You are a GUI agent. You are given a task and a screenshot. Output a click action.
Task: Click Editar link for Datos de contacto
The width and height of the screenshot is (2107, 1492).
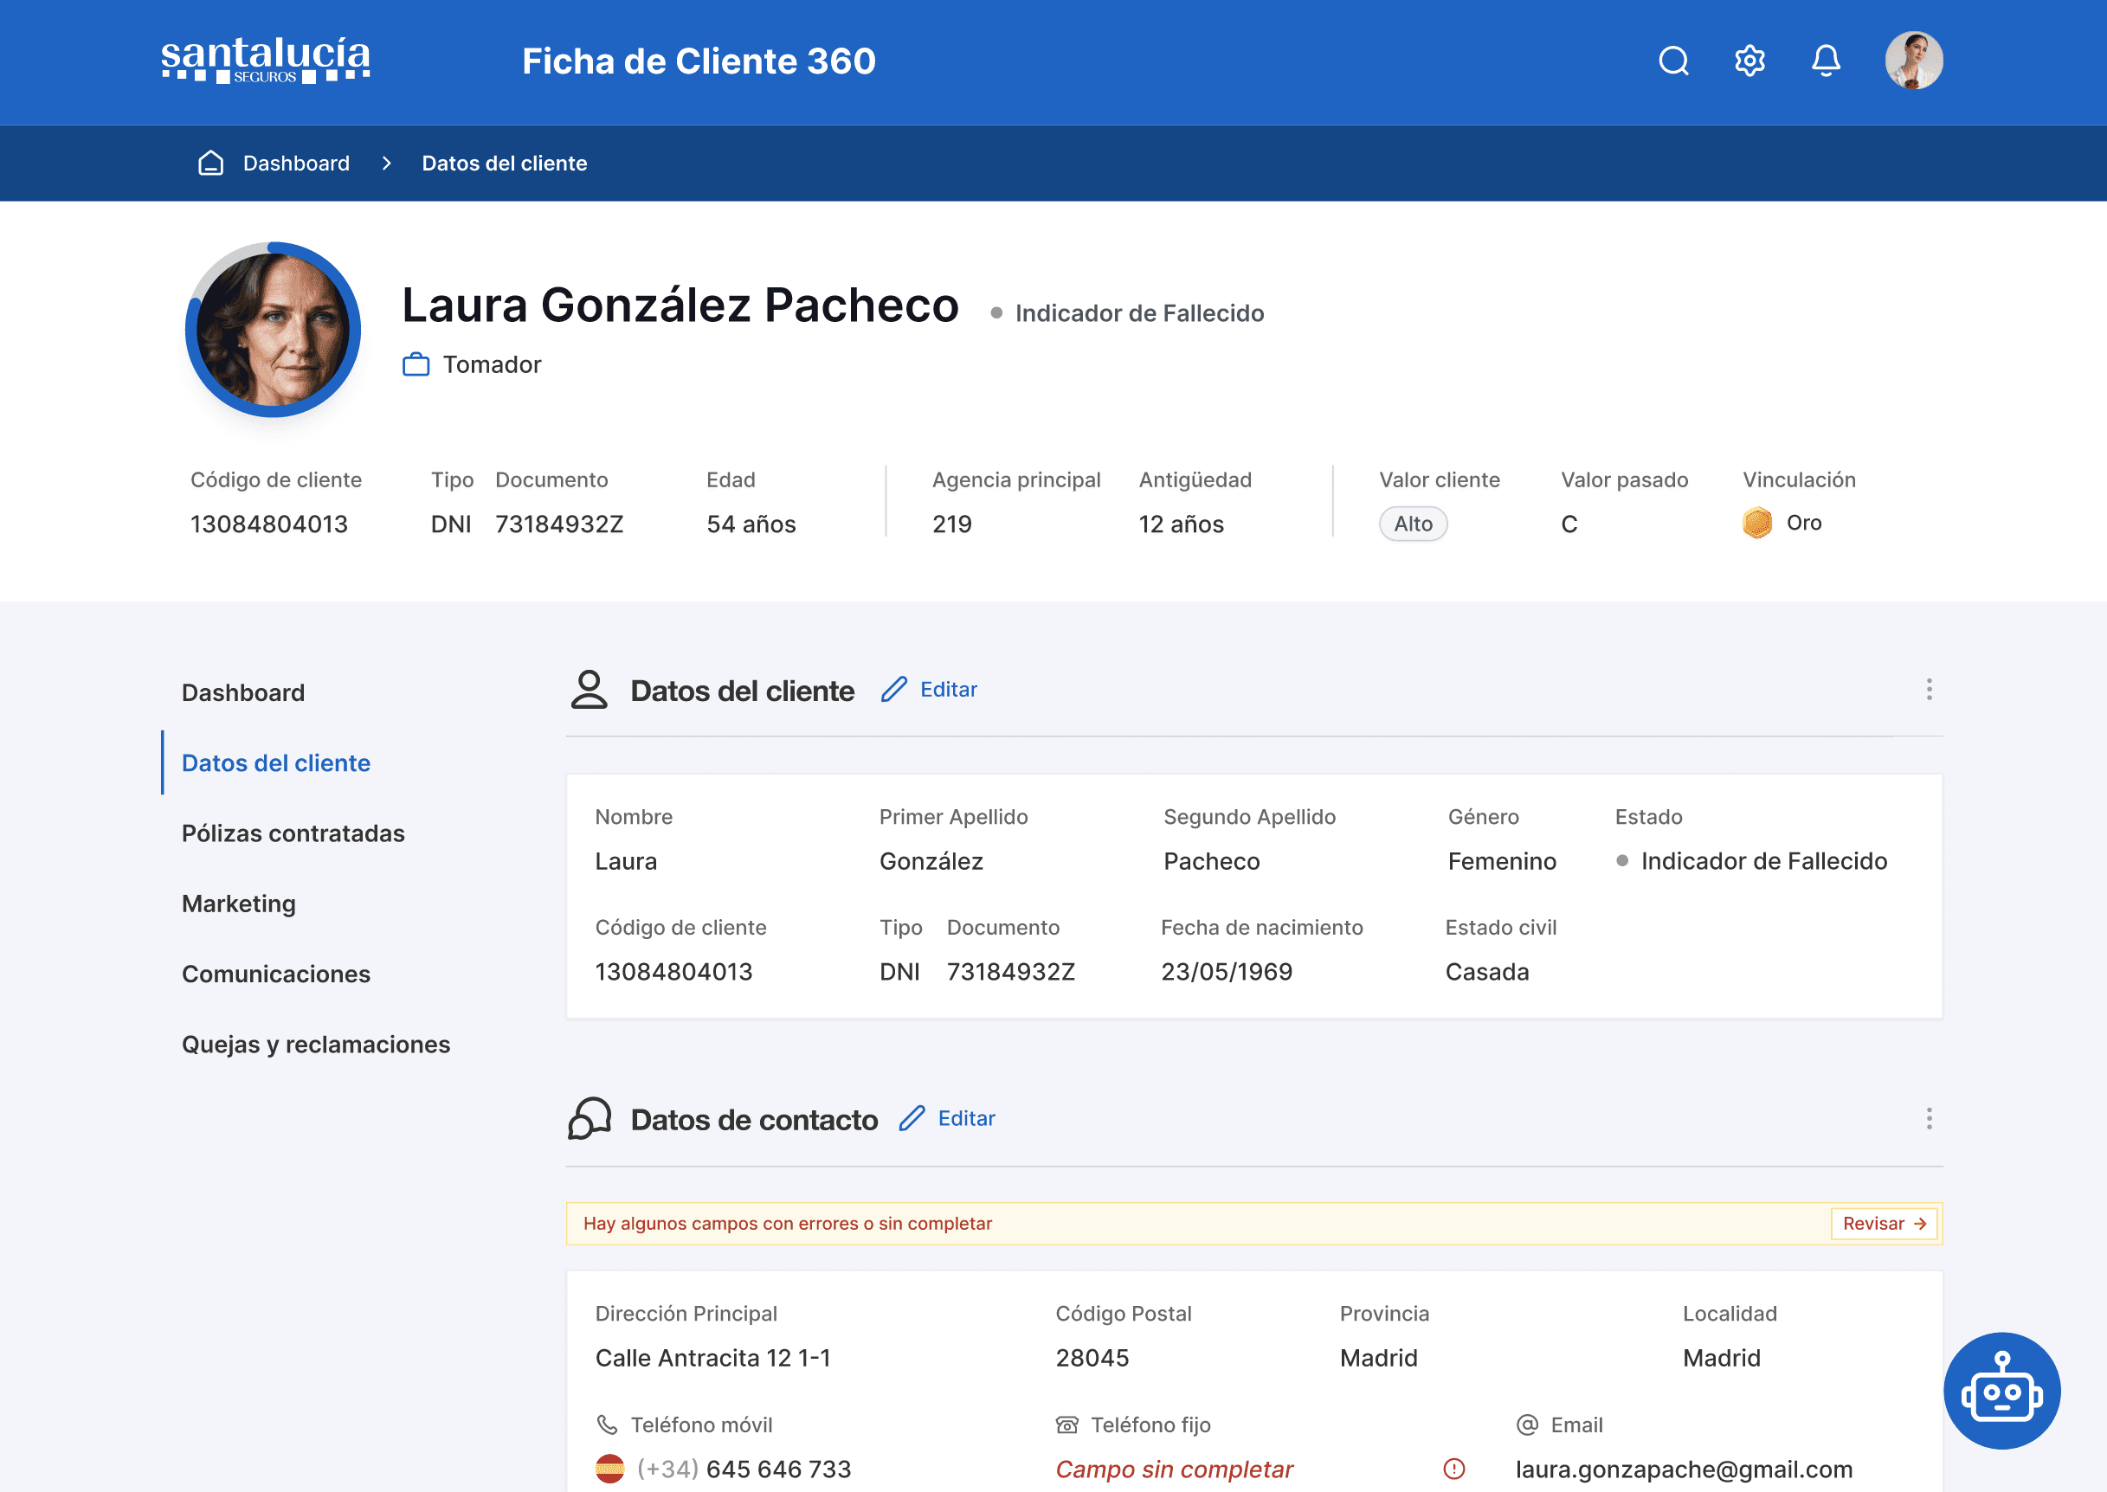coord(966,1118)
